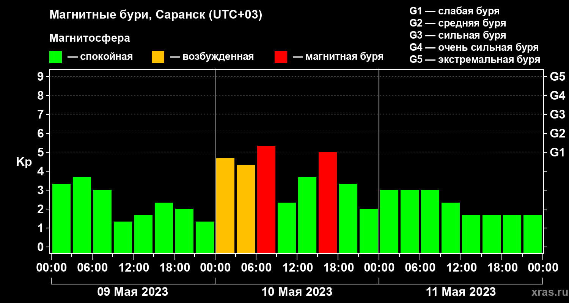569x303 pixels.
Task: Click the taller orange bar on 10 May
Action: (225, 206)
